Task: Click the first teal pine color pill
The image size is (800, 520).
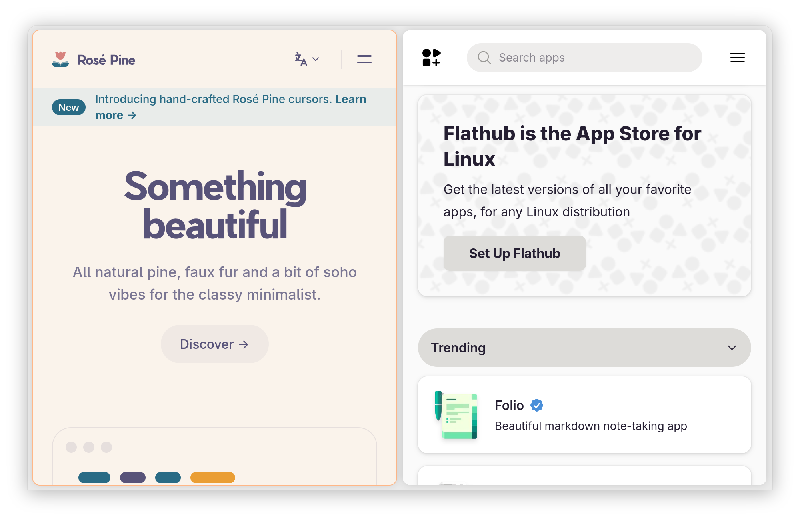Action: 94,478
